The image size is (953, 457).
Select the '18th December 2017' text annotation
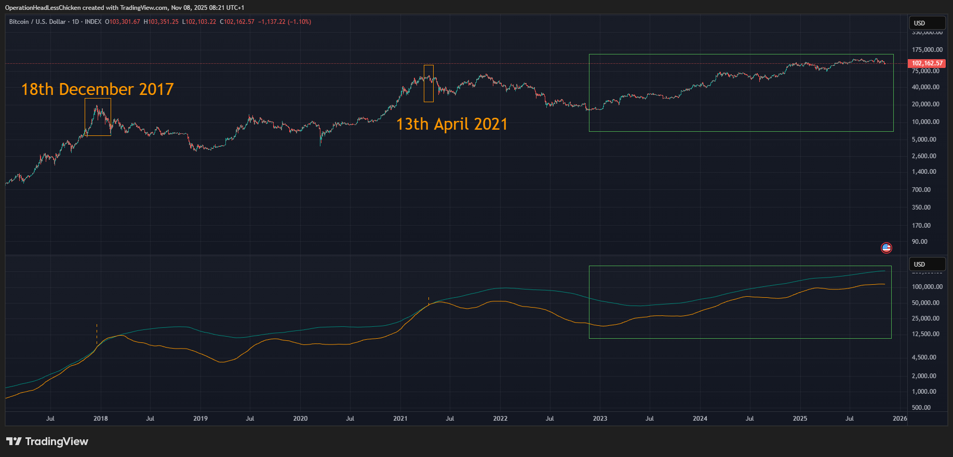pos(97,89)
